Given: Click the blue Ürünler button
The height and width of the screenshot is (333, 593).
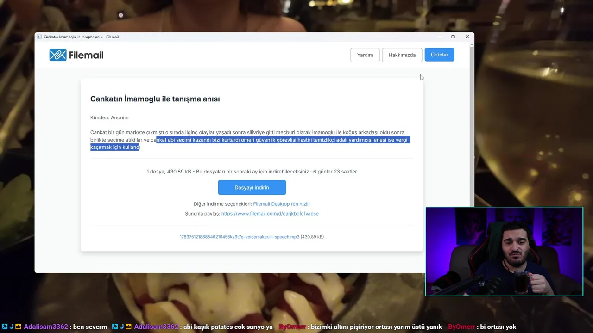Looking at the screenshot, I should click(439, 55).
